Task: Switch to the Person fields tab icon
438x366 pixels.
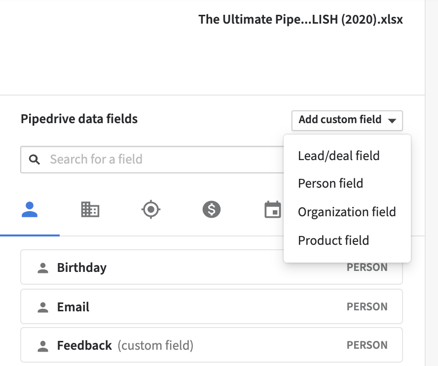Action: click(x=30, y=210)
